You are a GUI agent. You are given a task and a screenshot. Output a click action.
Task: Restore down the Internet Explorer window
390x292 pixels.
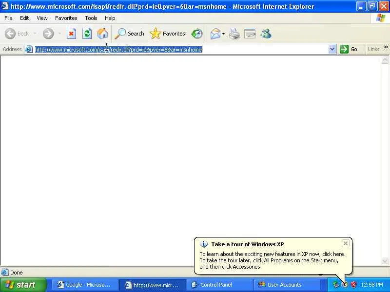(372, 6)
